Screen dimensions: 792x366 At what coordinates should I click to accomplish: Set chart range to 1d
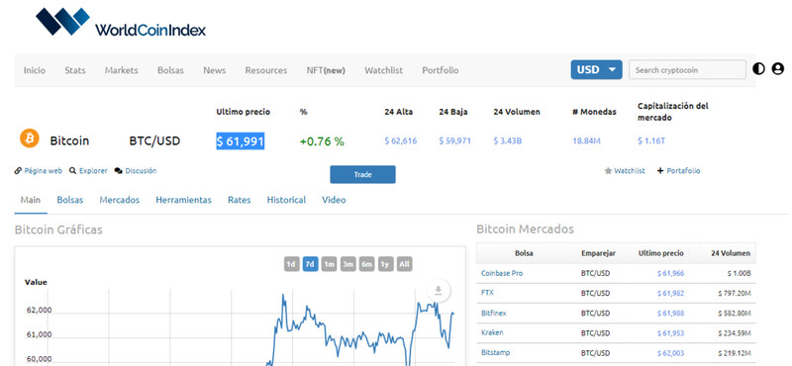(291, 264)
